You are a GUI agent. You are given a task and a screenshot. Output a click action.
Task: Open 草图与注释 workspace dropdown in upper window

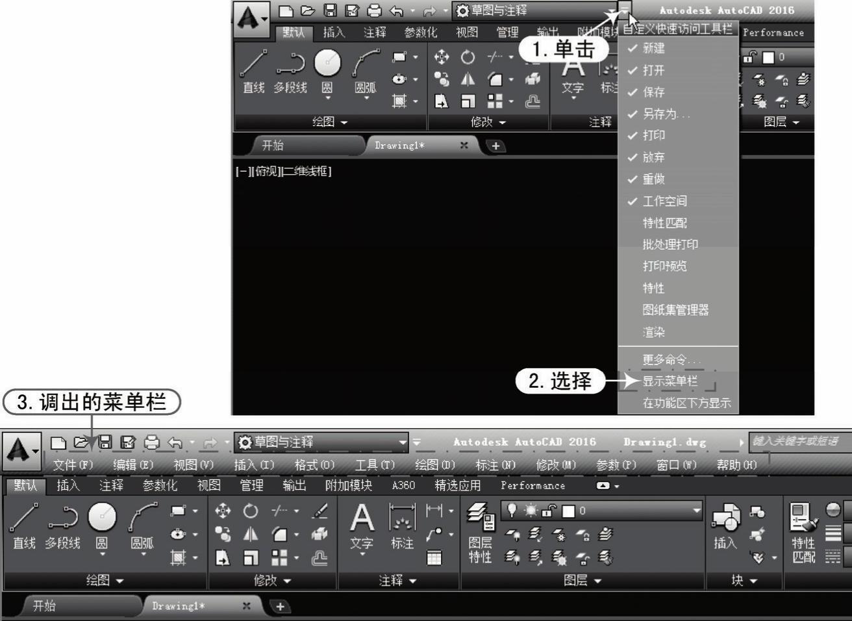[x=535, y=10]
